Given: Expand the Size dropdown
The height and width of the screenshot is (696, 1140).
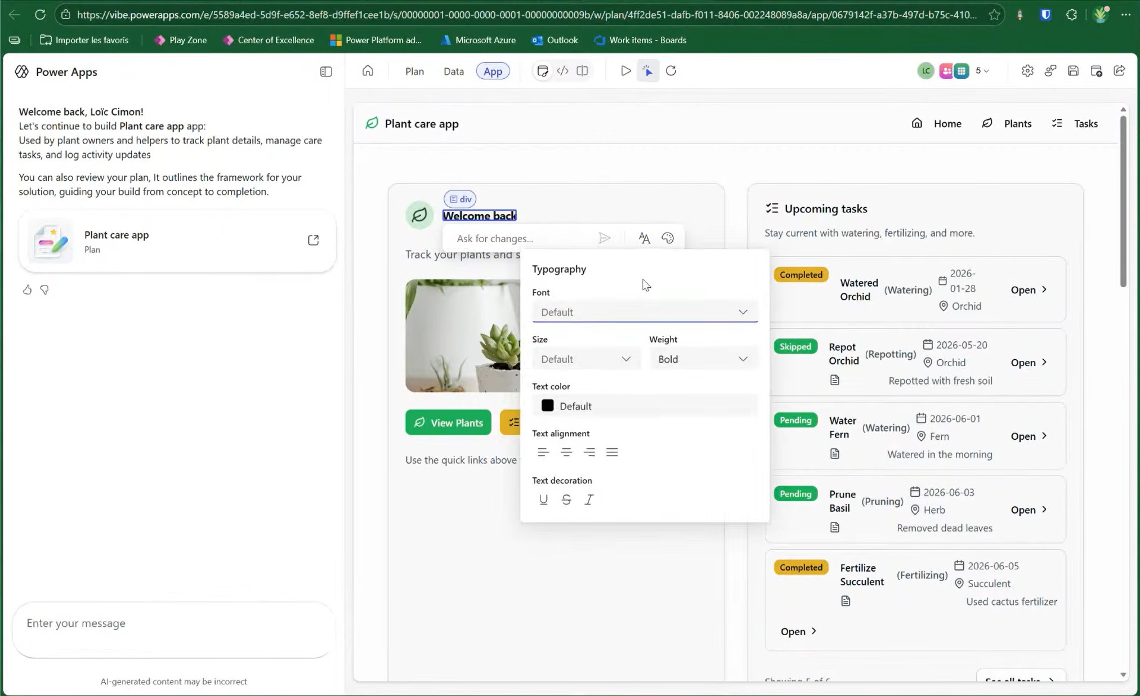Looking at the screenshot, I should (x=585, y=359).
